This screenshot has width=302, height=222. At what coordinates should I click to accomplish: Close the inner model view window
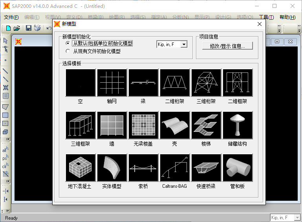point(290,41)
